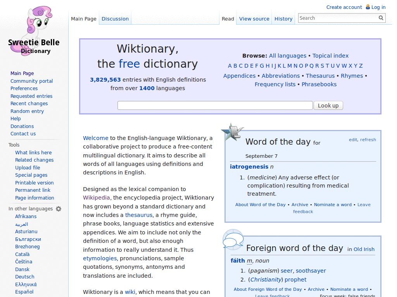This screenshot has height=297, width=397.
Task: Open Upload file tool
Action: coord(28,167)
